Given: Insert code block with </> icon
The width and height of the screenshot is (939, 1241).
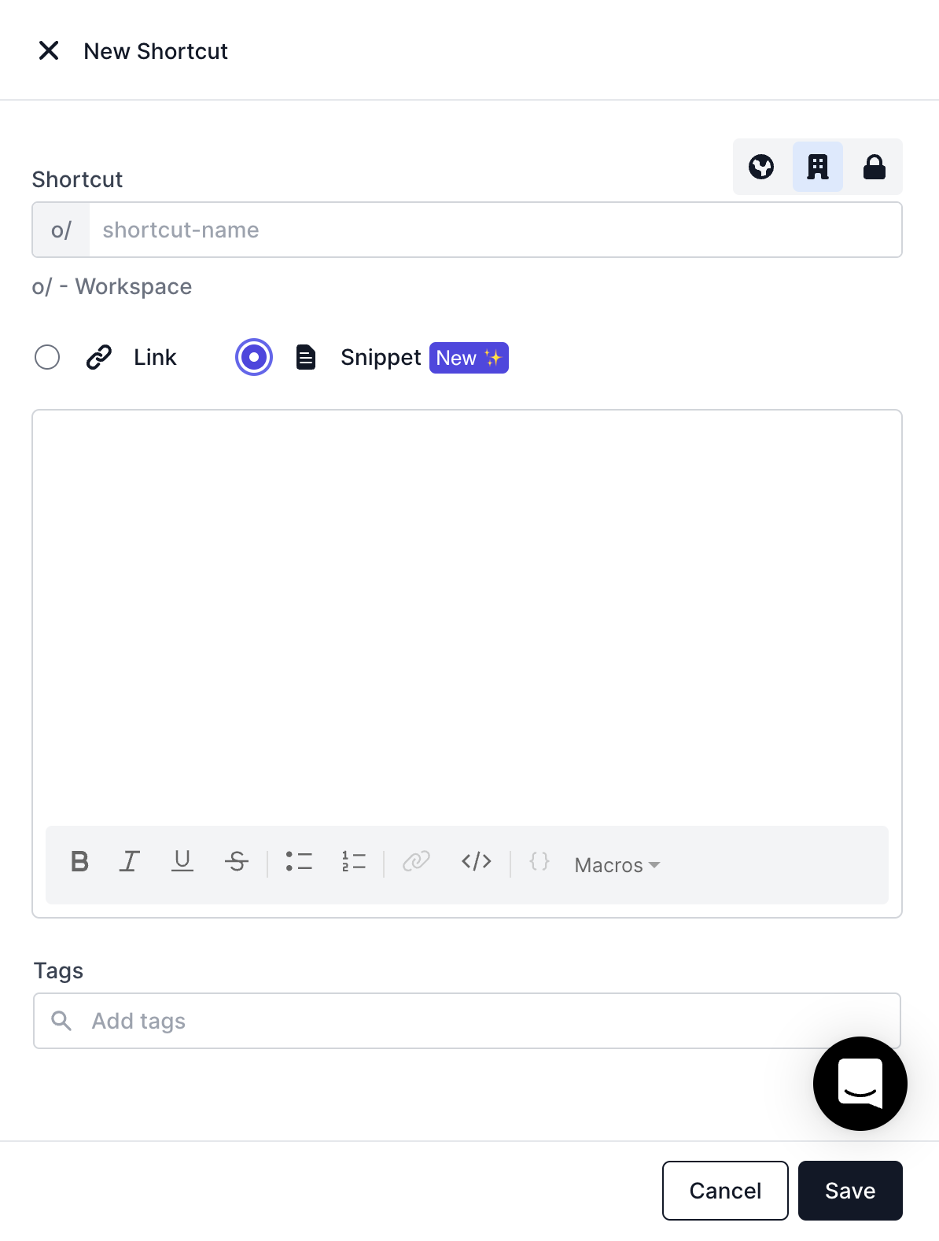Looking at the screenshot, I should coord(477,862).
